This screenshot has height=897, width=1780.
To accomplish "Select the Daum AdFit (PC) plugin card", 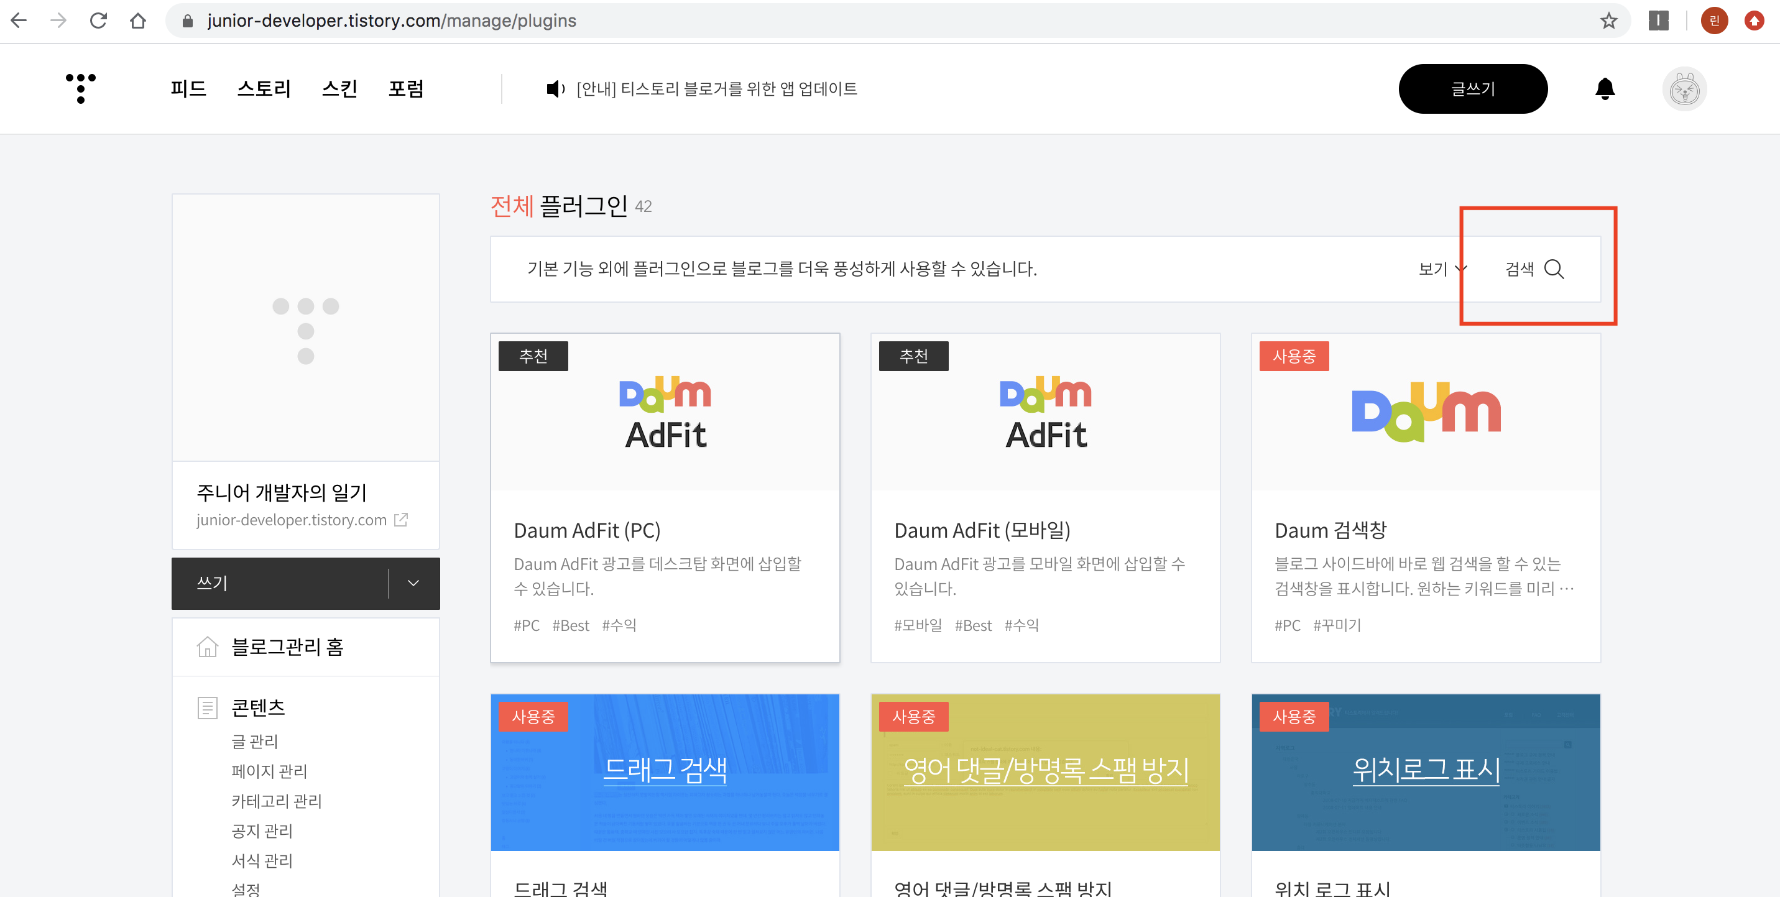I will coord(665,497).
